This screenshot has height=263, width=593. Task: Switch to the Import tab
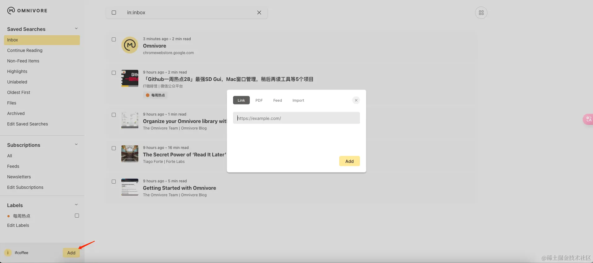tap(298, 100)
